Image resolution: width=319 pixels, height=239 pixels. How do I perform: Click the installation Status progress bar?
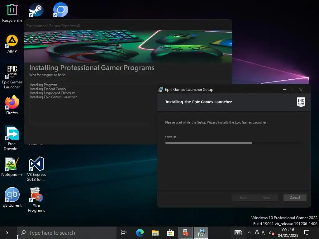click(233, 143)
